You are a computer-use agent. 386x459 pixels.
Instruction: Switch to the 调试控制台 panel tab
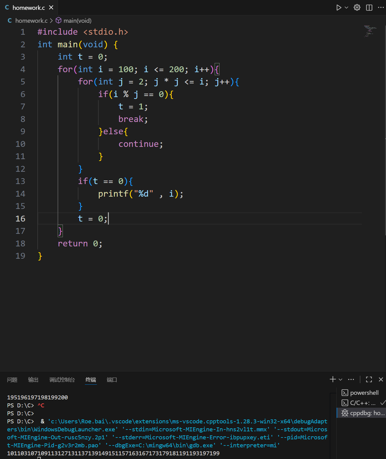[x=62, y=380]
